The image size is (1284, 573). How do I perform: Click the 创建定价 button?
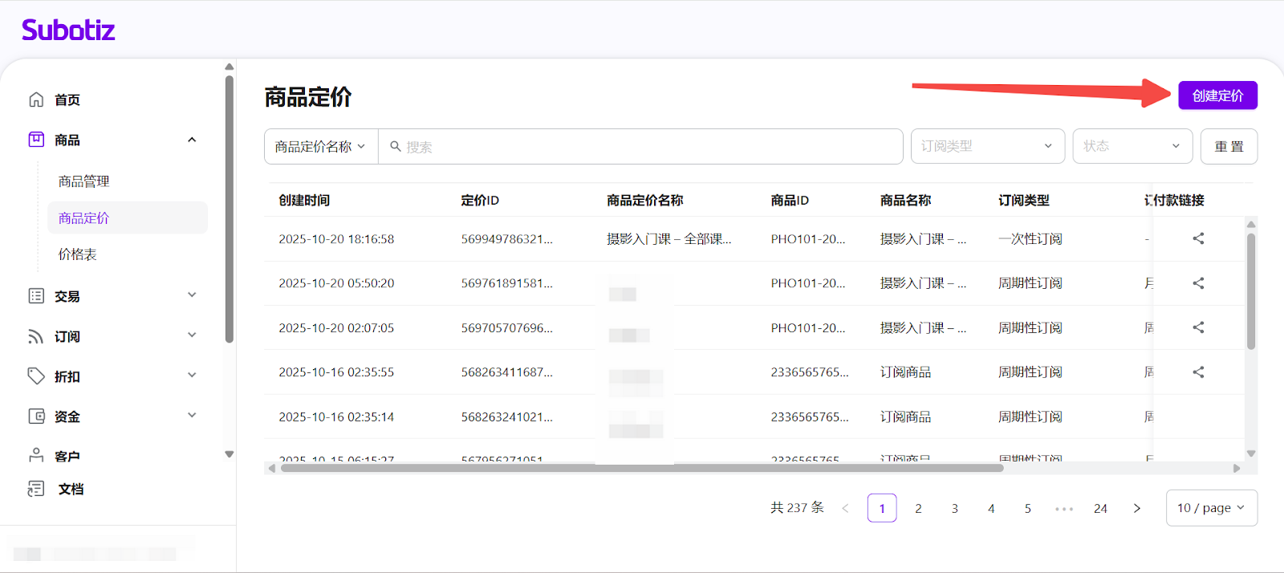point(1217,95)
